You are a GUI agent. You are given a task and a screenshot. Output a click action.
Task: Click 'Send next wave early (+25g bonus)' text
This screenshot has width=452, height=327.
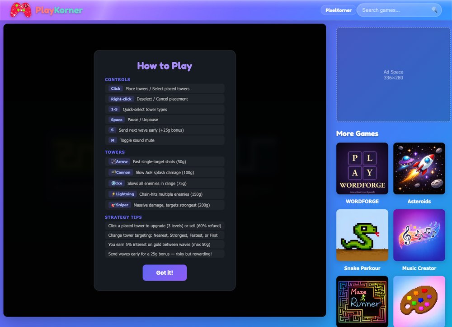tap(151, 130)
